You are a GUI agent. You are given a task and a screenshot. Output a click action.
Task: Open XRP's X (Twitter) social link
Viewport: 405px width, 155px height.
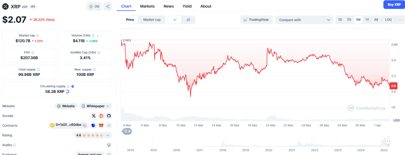point(94,116)
